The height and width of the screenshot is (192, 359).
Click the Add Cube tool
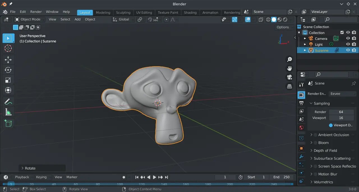(8, 123)
